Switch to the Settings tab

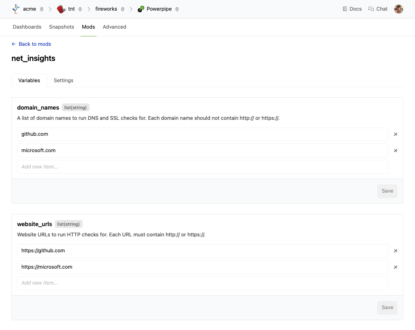pyautogui.click(x=63, y=81)
